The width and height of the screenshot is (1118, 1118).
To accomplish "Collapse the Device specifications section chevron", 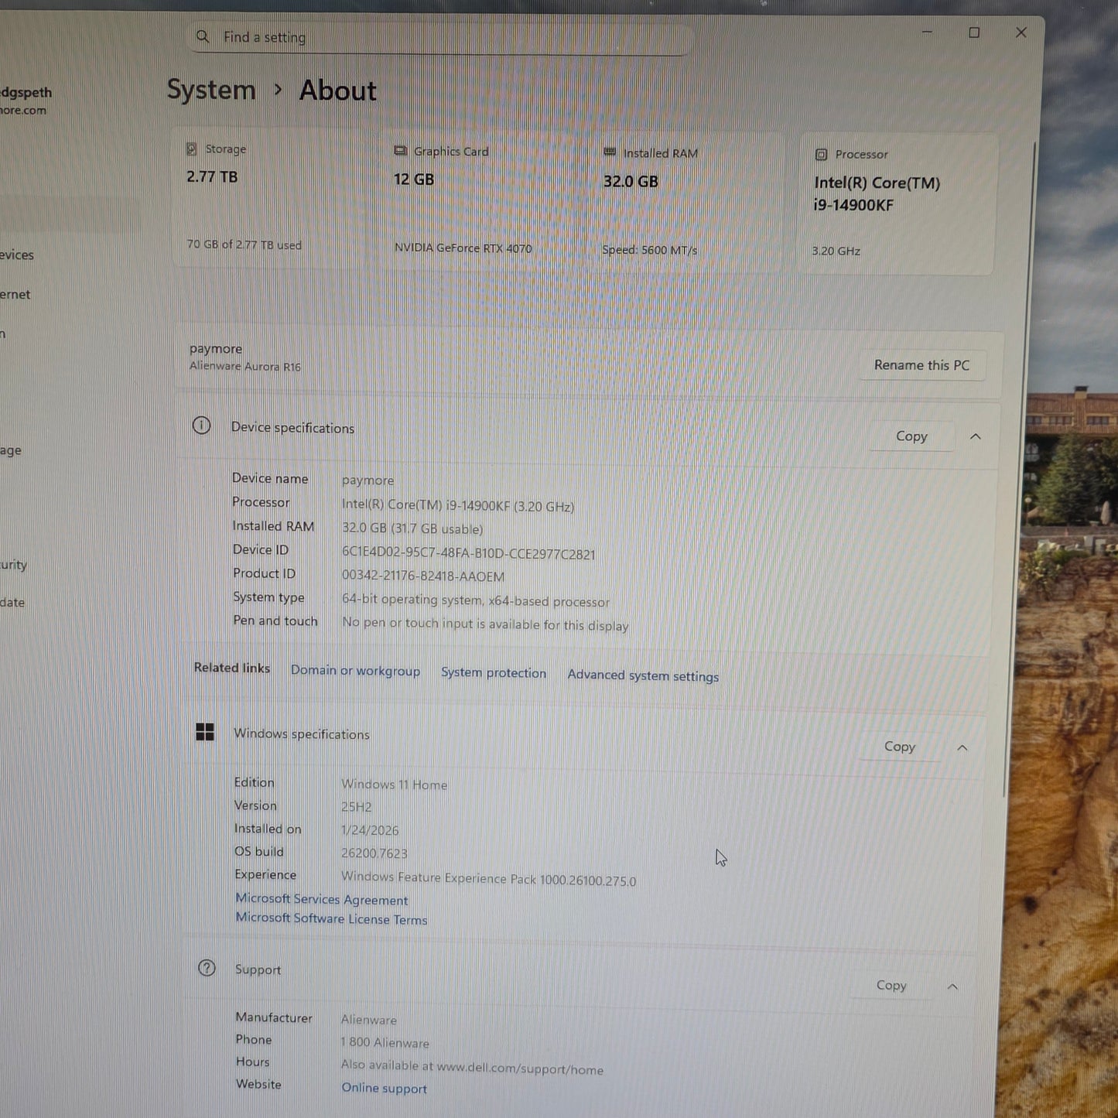I will [976, 436].
